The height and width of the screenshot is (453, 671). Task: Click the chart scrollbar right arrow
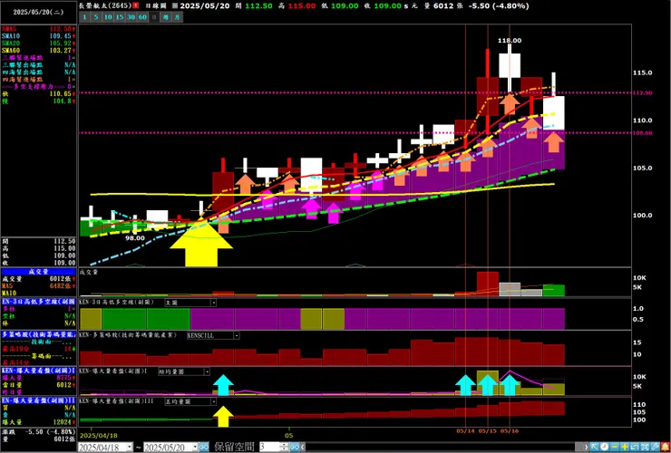(x=587, y=447)
